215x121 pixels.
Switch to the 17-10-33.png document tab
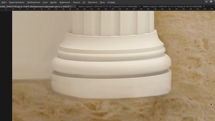click(107, 6)
